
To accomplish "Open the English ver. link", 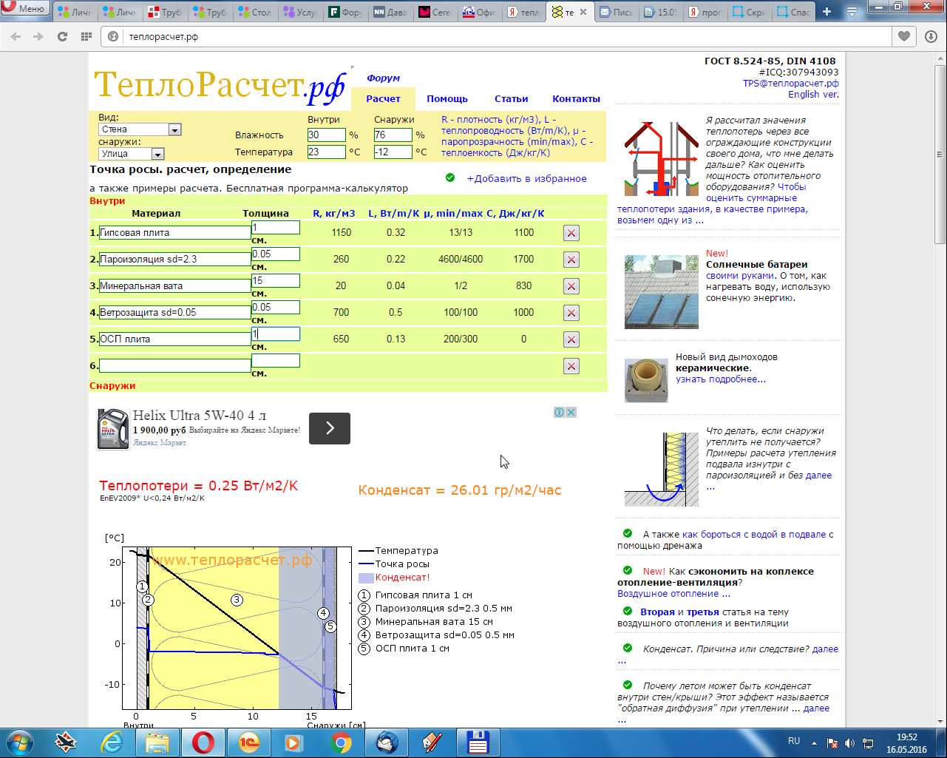I will tap(812, 95).
